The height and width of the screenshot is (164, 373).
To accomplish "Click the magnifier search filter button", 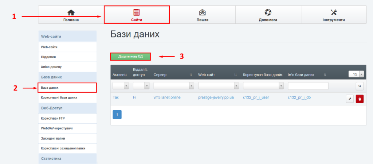I will point(360,86).
